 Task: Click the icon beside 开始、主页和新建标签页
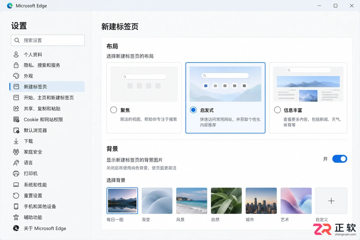pyautogui.click(x=16, y=97)
